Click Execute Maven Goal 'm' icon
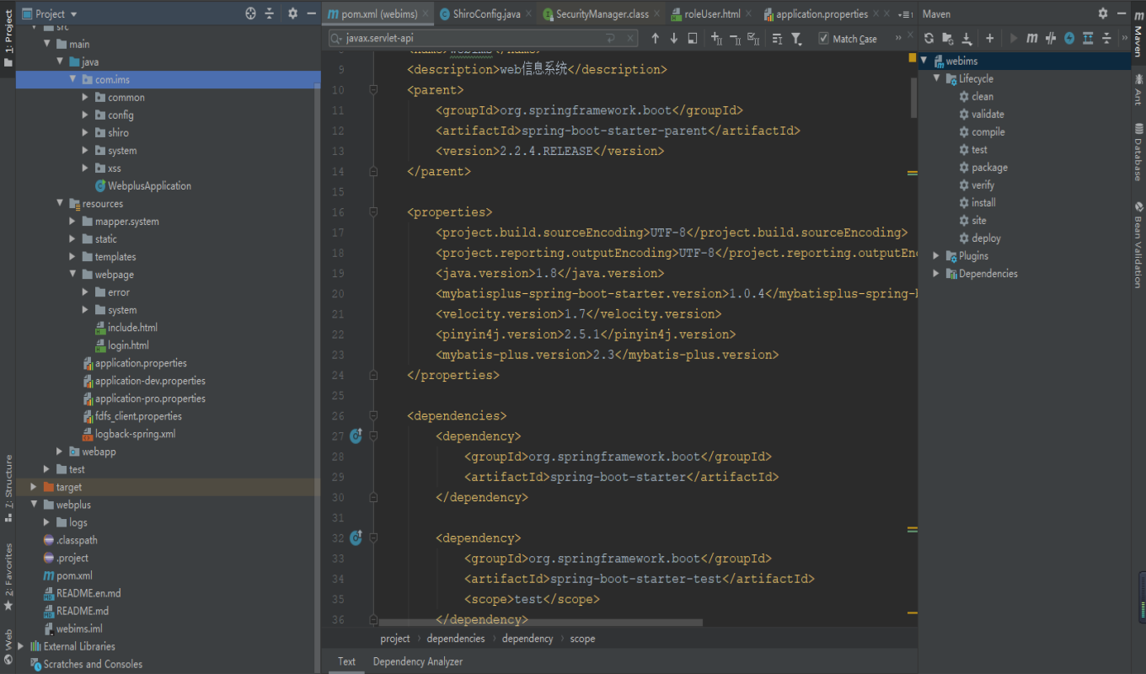 click(1031, 38)
